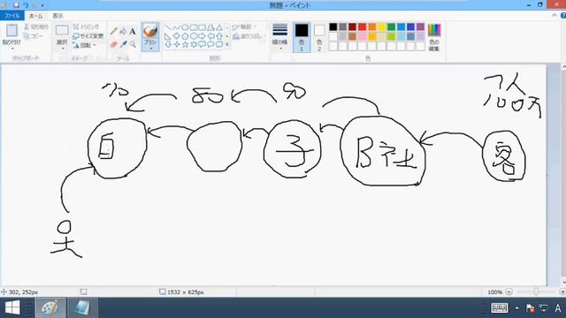
Task: Select the Pencil tool
Action: click(x=114, y=32)
